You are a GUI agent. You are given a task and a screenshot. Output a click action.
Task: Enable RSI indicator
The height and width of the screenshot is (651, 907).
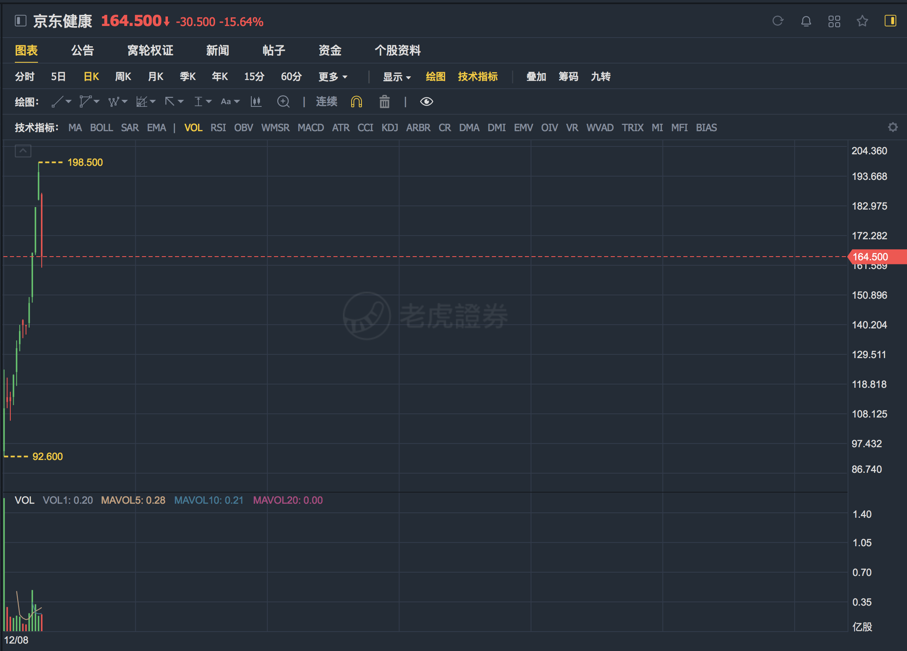(218, 127)
